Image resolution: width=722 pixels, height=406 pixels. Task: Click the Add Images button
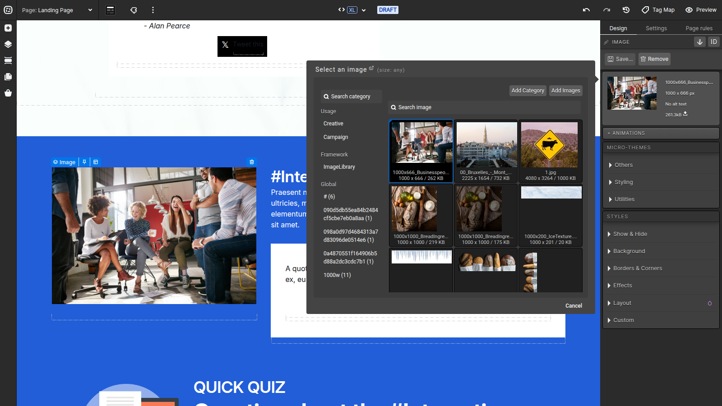566,91
